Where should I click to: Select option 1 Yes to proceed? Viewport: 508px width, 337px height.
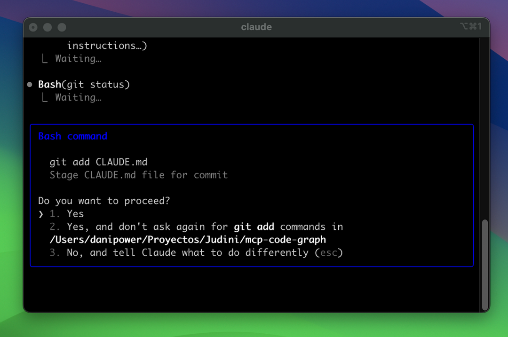[x=67, y=214]
